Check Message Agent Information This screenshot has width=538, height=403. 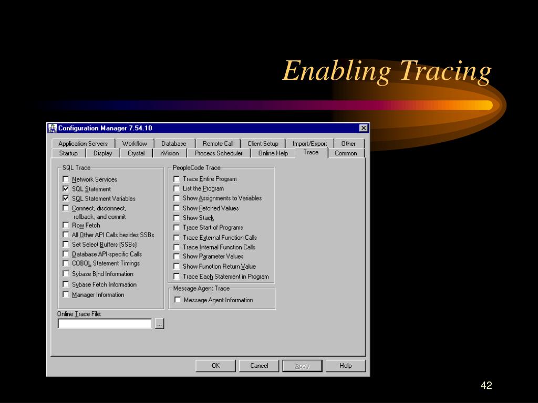click(x=178, y=300)
